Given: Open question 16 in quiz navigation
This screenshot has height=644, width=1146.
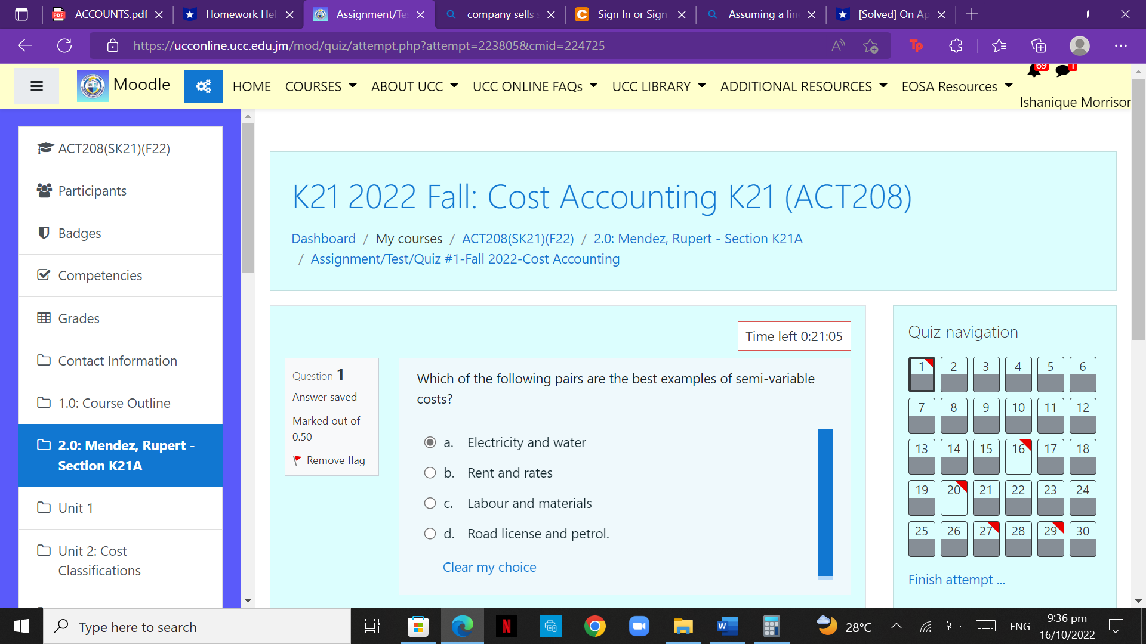Looking at the screenshot, I should (x=1018, y=457).
